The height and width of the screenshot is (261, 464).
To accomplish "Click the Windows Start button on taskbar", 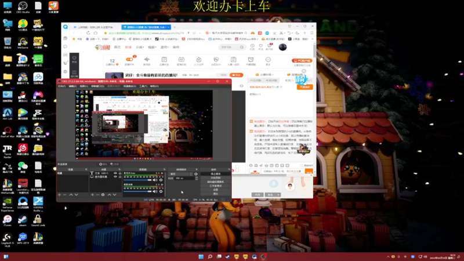I will pyautogui.click(x=201, y=256).
